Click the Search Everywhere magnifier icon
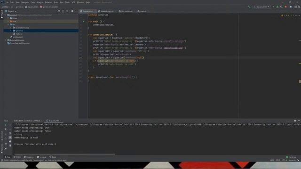 tap(299, 7)
